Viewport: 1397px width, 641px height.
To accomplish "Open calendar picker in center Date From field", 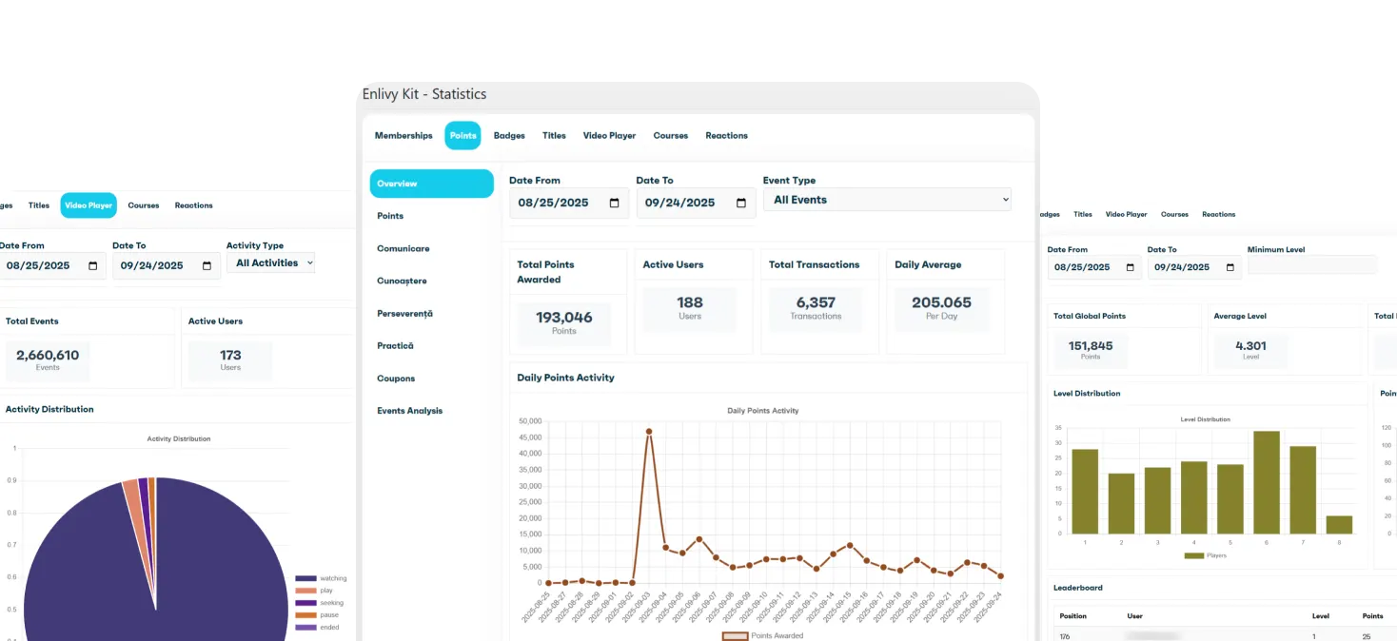I will (614, 203).
